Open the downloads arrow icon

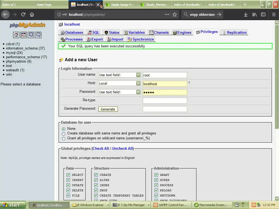coord(246,15)
